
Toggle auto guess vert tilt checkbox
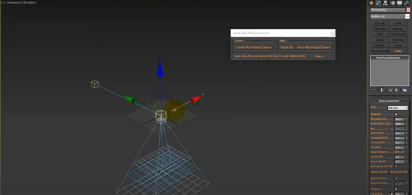pyautogui.click(x=396, y=166)
